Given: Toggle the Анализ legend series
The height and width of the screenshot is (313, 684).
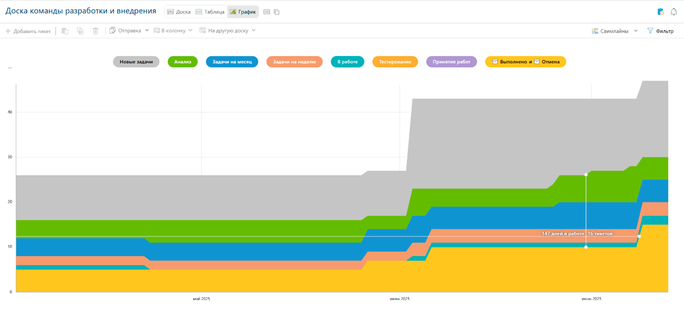Looking at the screenshot, I should (182, 62).
